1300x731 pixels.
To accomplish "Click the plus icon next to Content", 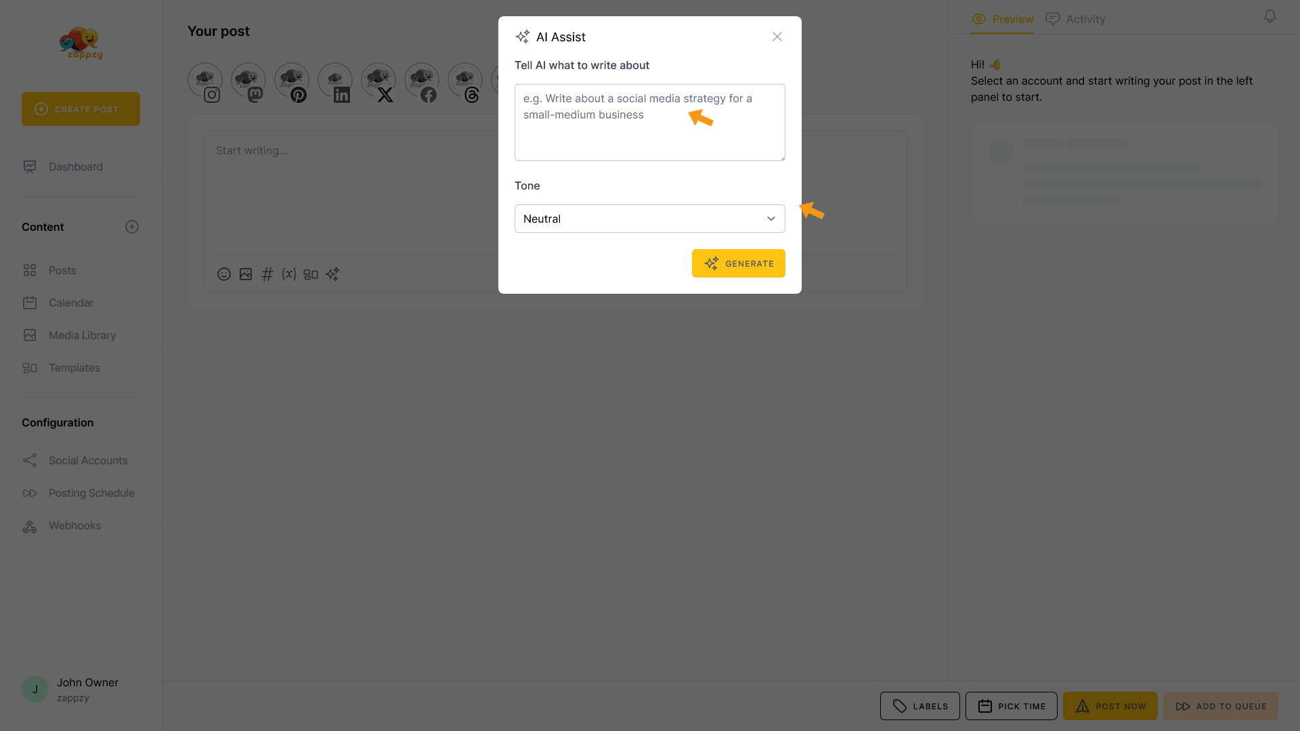I will pos(132,227).
